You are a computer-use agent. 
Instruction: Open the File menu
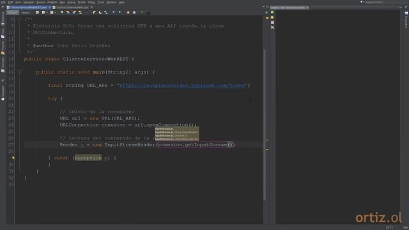click(x=3, y=2)
